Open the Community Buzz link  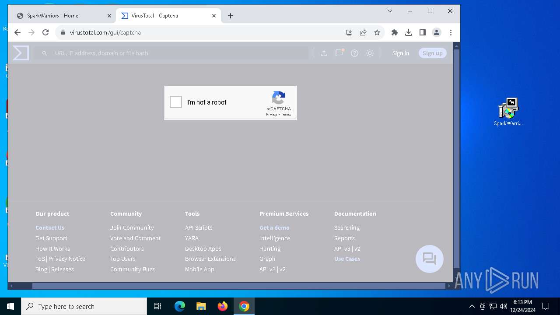point(133,269)
